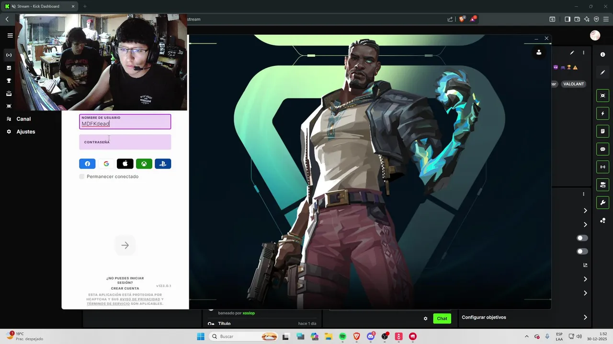Switch to Stream - Kick Dashboard tab

pyautogui.click(x=40, y=6)
